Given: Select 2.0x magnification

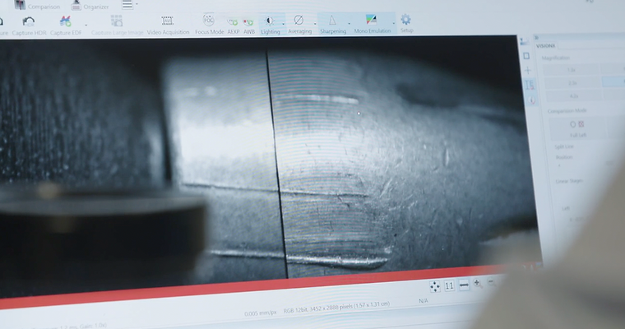Looking at the screenshot, I should (x=573, y=83).
